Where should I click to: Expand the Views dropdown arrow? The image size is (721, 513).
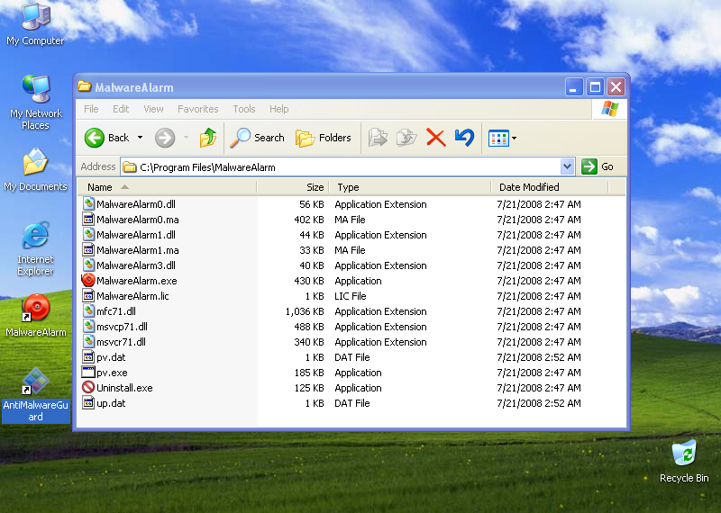click(514, 138)
